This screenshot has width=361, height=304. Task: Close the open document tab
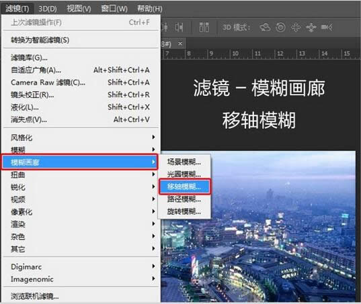coord(180,44)
